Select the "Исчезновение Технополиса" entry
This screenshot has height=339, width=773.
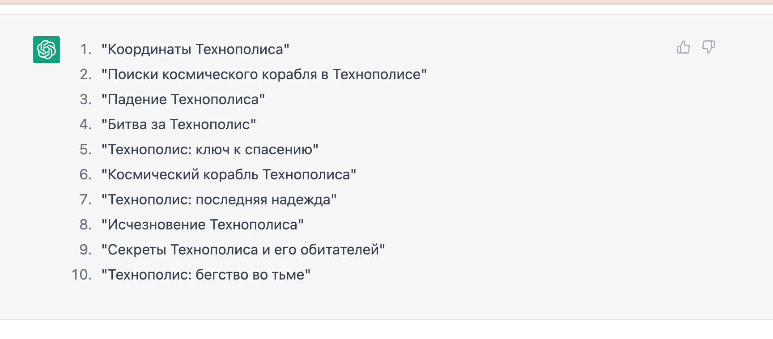(x=202, y=225)
